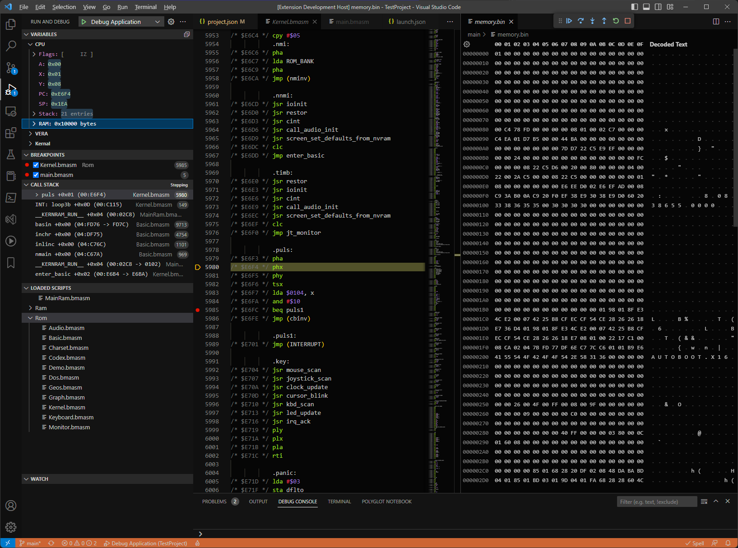Stop the debug session
Viewport: 738px width, 548px height.
click(x=627, y=21)
